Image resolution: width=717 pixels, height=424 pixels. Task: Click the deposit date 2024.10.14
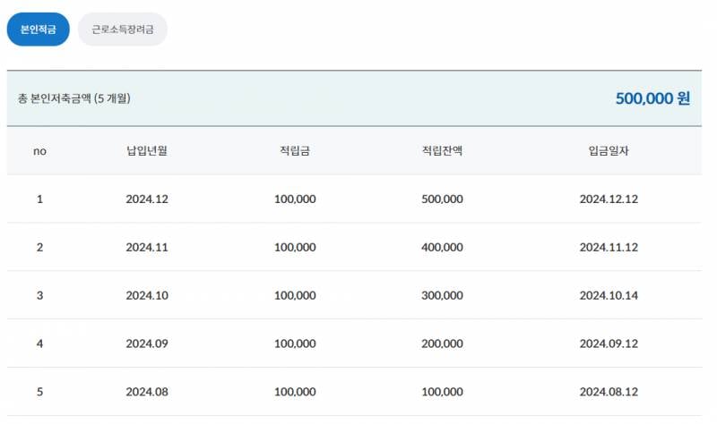point(609,295)
